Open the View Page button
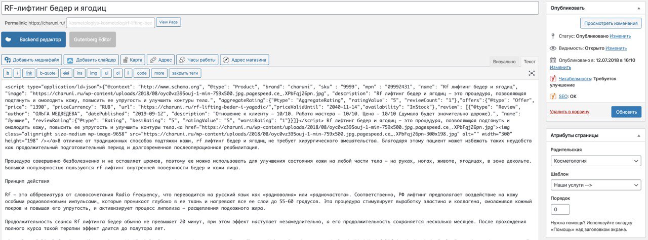The height and width of the screenshot is (240, 648). (x=169, y=22)
